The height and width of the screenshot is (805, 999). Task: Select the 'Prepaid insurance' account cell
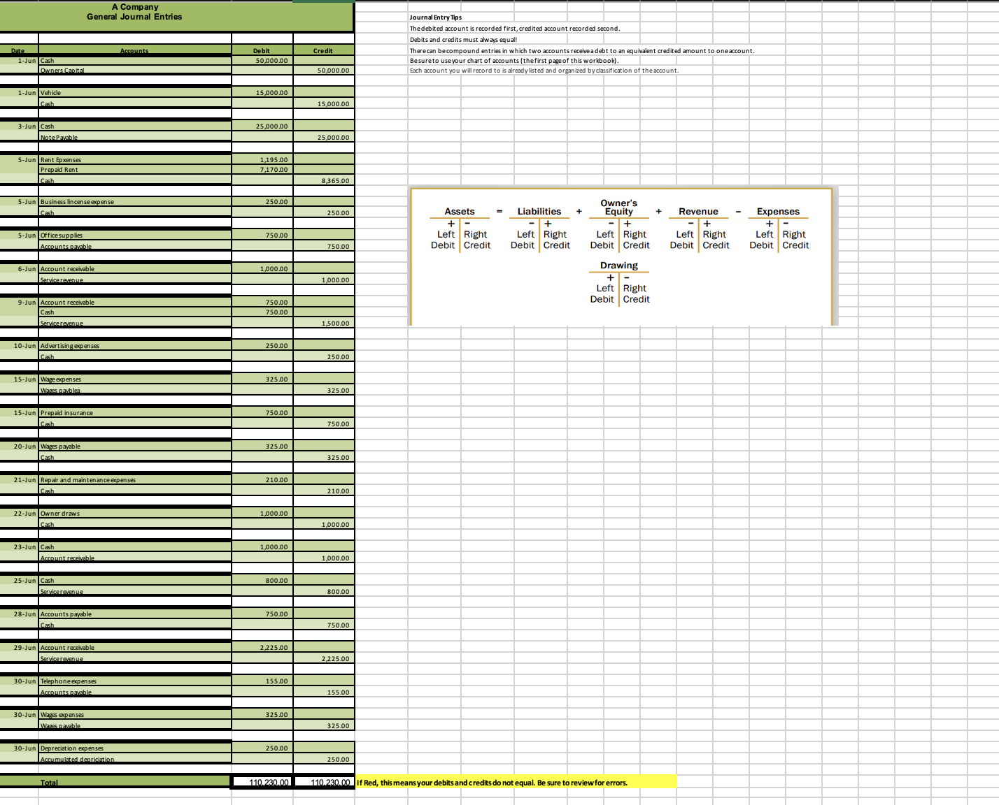(x=134, y=413)
